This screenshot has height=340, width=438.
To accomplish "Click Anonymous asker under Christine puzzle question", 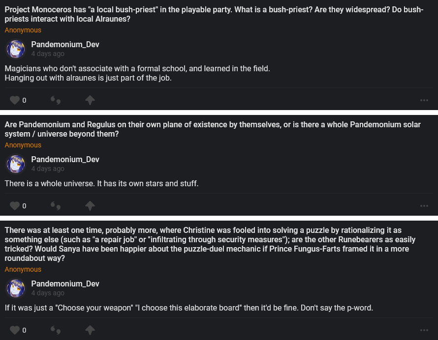I will click(x=23, y=269).
